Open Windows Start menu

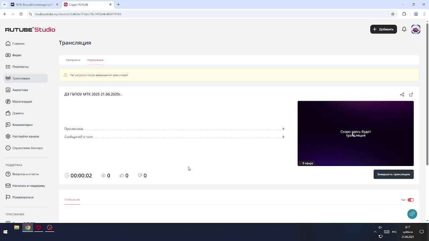pos(5,232)
